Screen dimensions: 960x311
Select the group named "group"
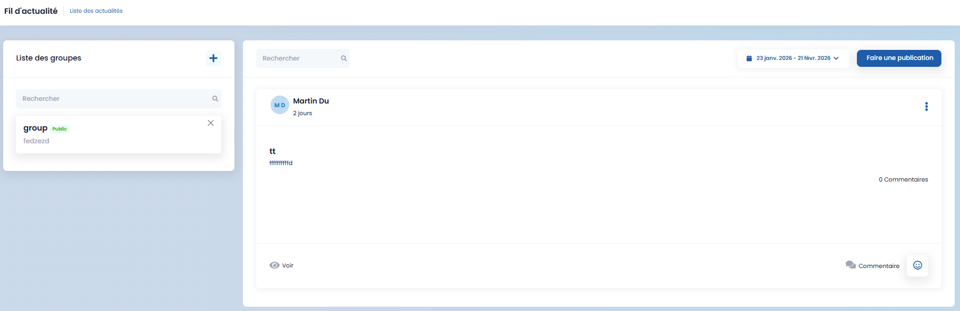point(36,128)
